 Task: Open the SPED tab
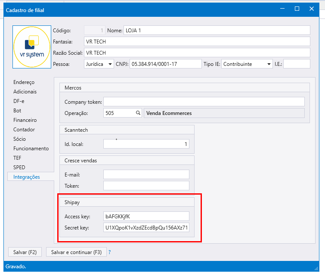pos(19,167)
